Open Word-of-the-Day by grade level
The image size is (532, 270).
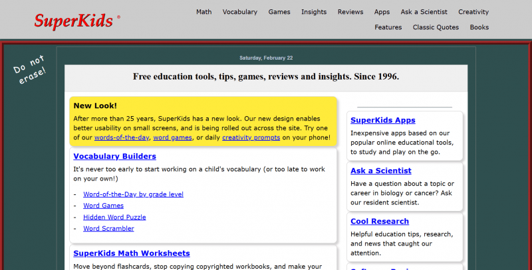pyautogui.click(x=133, y=194)
